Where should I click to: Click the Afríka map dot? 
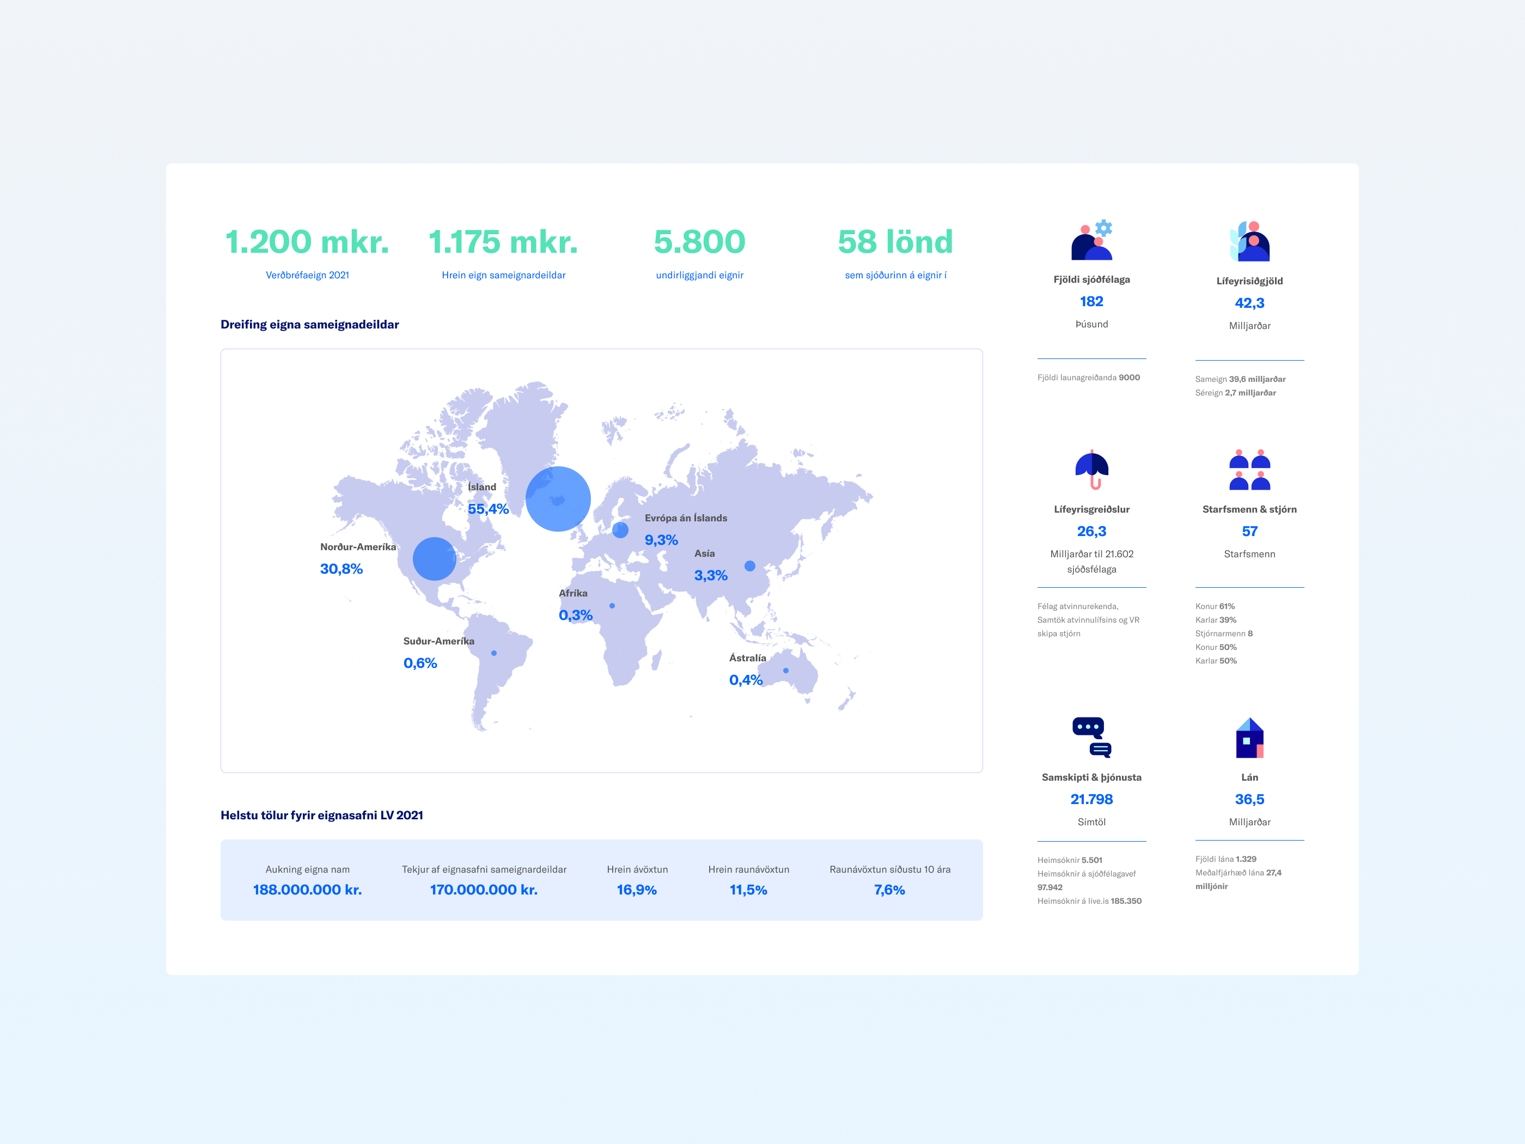(612, 606)
